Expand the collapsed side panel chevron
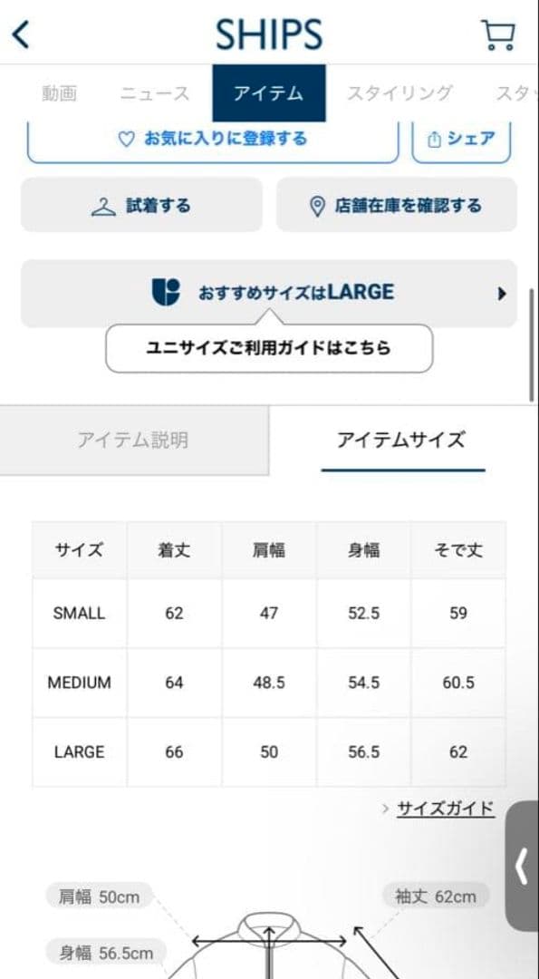This screenshot has height=979, width=539. pyautogui.click(x=524, y=866)
